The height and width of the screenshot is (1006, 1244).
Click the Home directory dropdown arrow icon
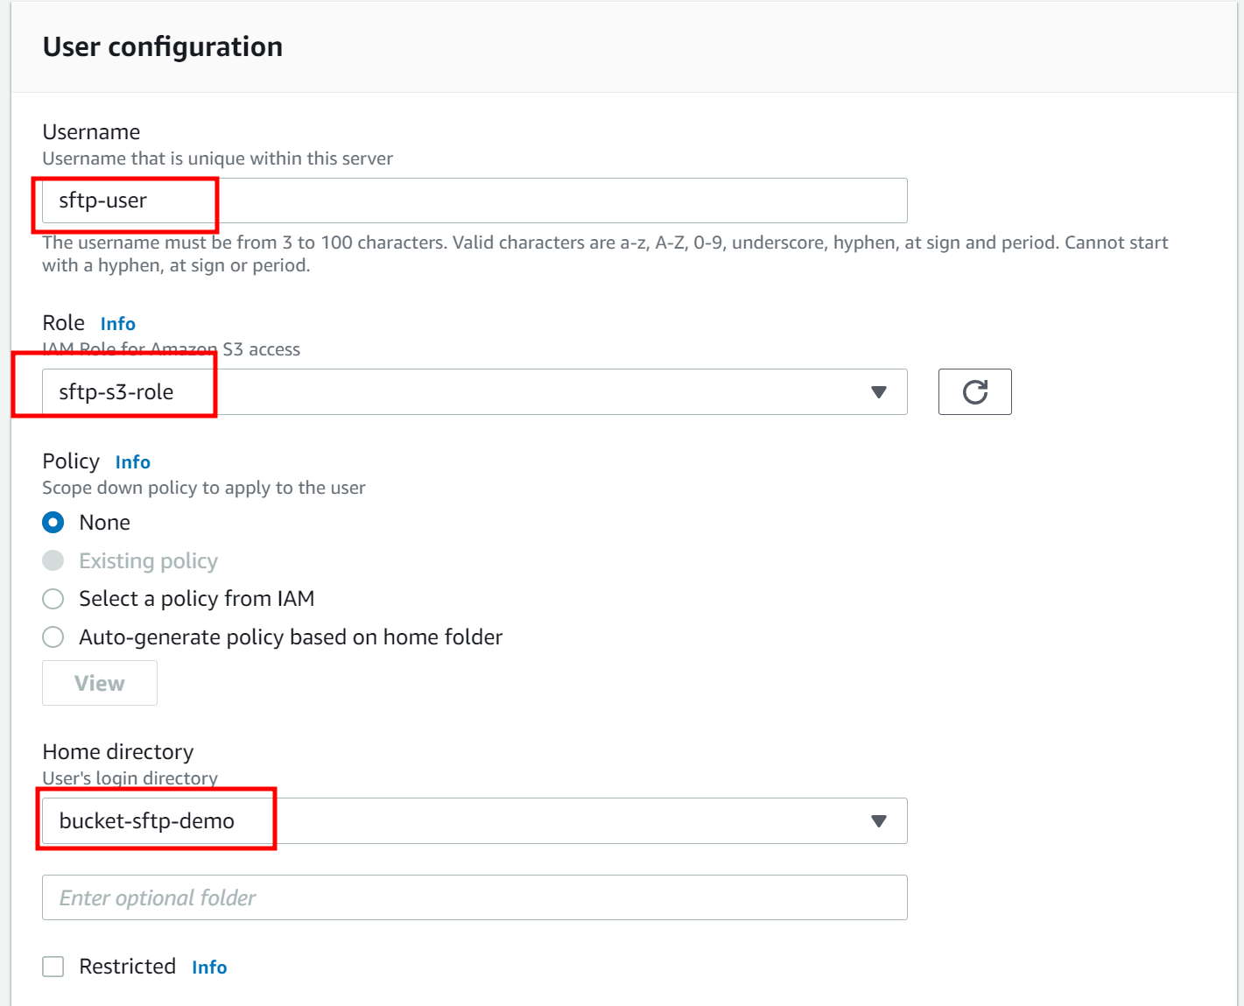(879, 821)
